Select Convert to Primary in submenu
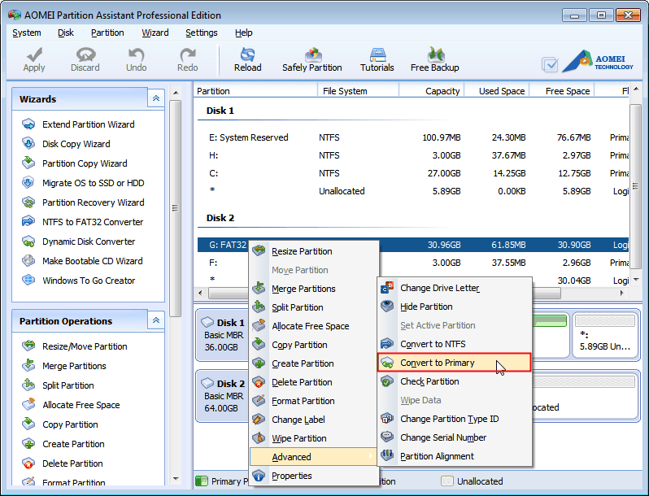Image resolution: width=649 pixels, height=496 pixels. [454, 363]
